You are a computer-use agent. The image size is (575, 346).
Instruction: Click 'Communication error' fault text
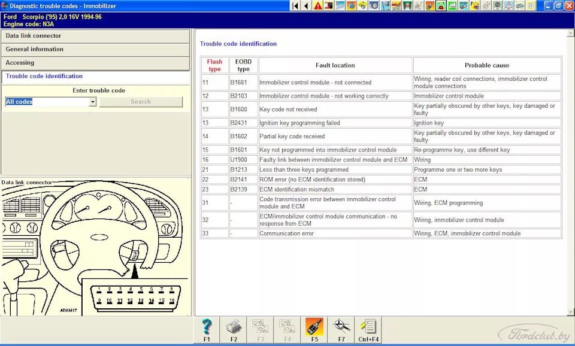tap(287, 233)
